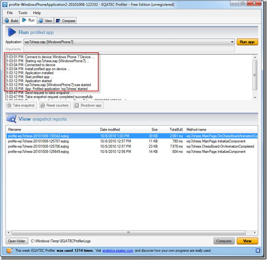Dismiss the status bar banner with the X icon

(258, 250)
